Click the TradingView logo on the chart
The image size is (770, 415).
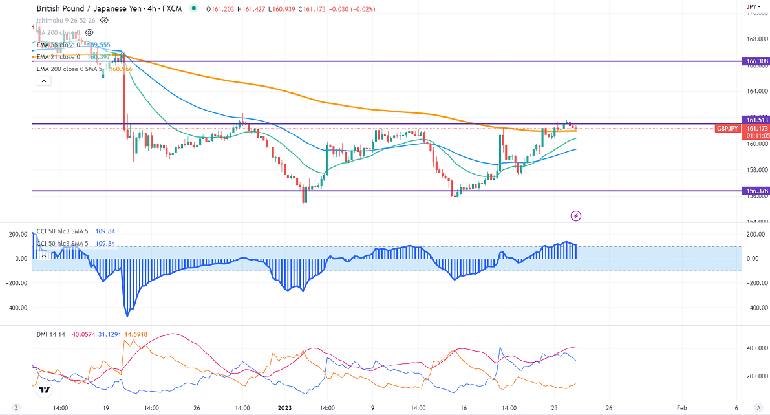coord(44,390)
